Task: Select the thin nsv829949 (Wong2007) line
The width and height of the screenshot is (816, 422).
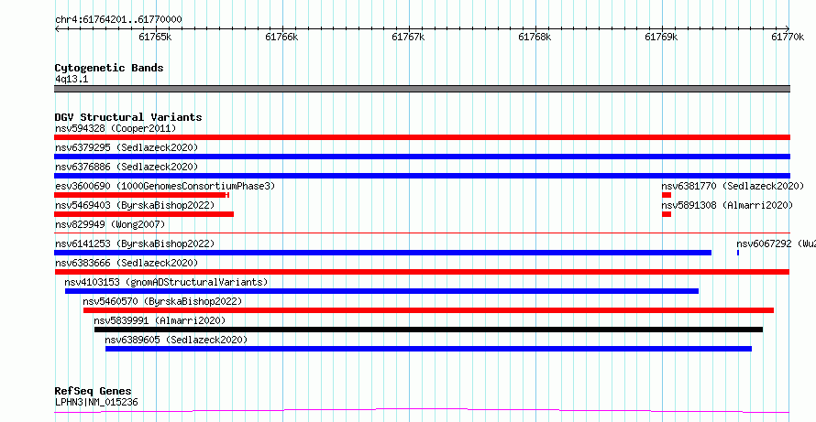Action: coord(422,233)
